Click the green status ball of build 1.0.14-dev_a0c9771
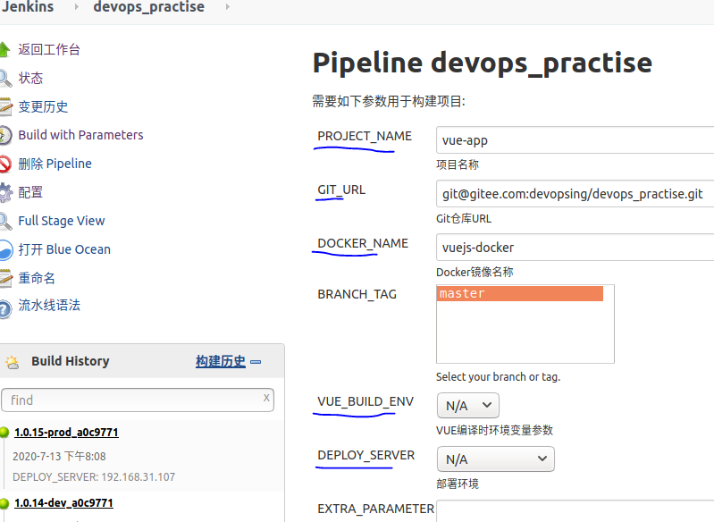Image resolution: width=714 pixels, height=522 pixels. (x=4, y=503)
